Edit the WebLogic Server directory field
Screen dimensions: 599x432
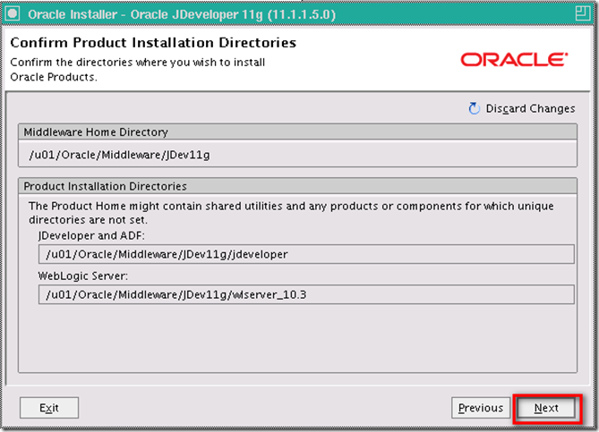click(306, 294)
